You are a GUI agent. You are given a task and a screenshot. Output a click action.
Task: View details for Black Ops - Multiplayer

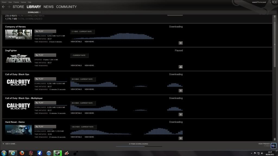pyautogui.click(x=76, y=113)
